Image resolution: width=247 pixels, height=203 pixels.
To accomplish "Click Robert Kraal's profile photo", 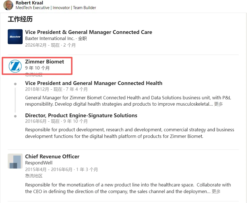I will (x=8, y=5).
